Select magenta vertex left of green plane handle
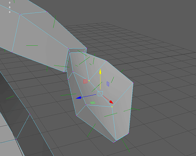 (86, 105)
